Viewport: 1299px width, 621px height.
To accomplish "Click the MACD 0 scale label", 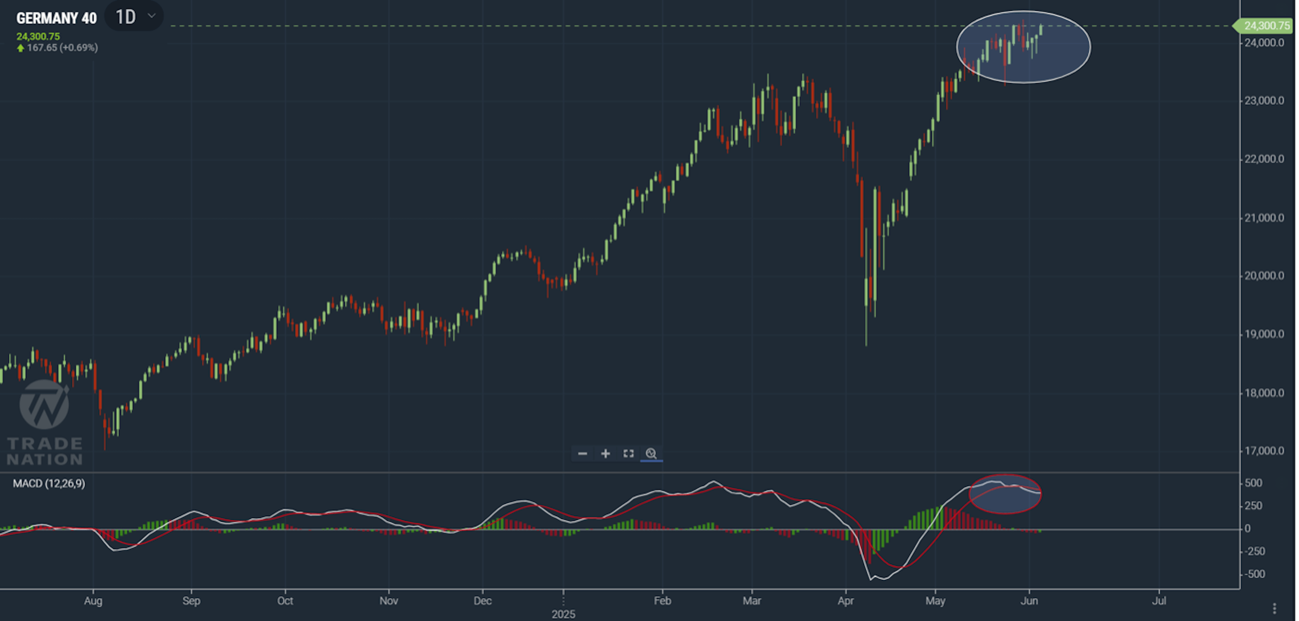I will click(x=1248, y=529).
